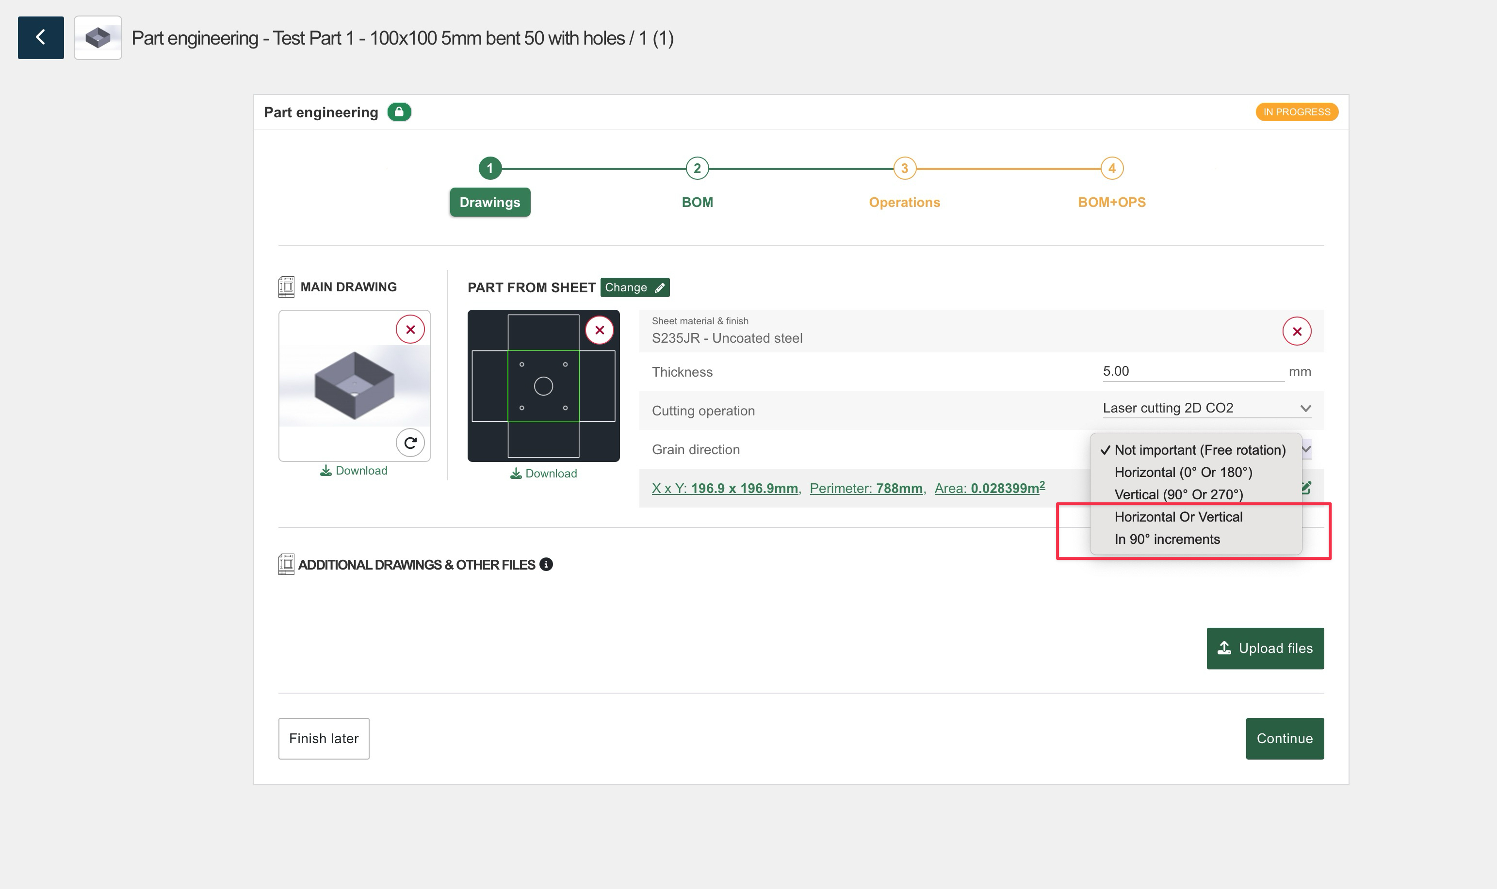Screen dimensions: 1497x889
Task: Open the Cutting operation dropdown
Action: click(x=1205, y=408)
